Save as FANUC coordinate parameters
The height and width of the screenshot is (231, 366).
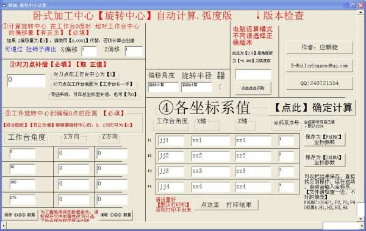pyautogui.click(x=325, y=140)
